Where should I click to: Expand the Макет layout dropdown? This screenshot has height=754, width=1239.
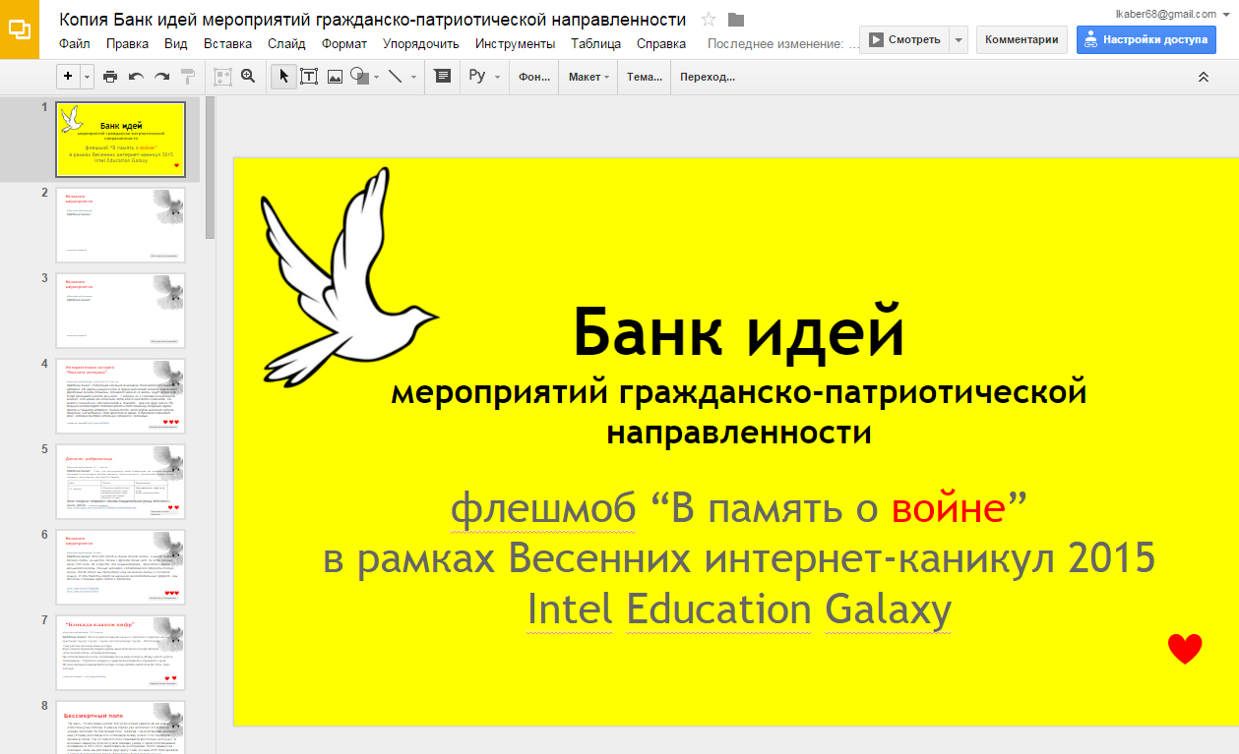(589, 77)
